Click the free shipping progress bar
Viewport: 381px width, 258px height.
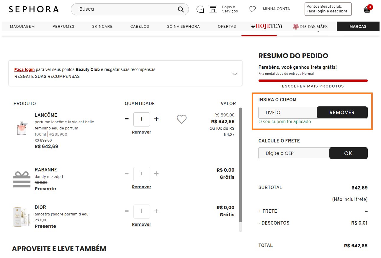click(313, 81)
